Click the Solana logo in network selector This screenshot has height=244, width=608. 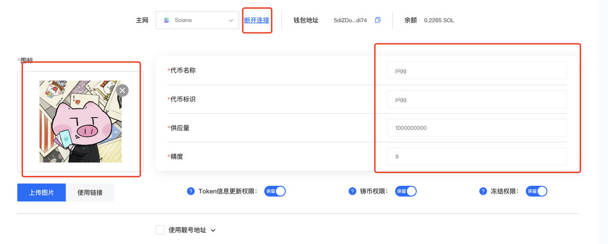pos(166,20)
